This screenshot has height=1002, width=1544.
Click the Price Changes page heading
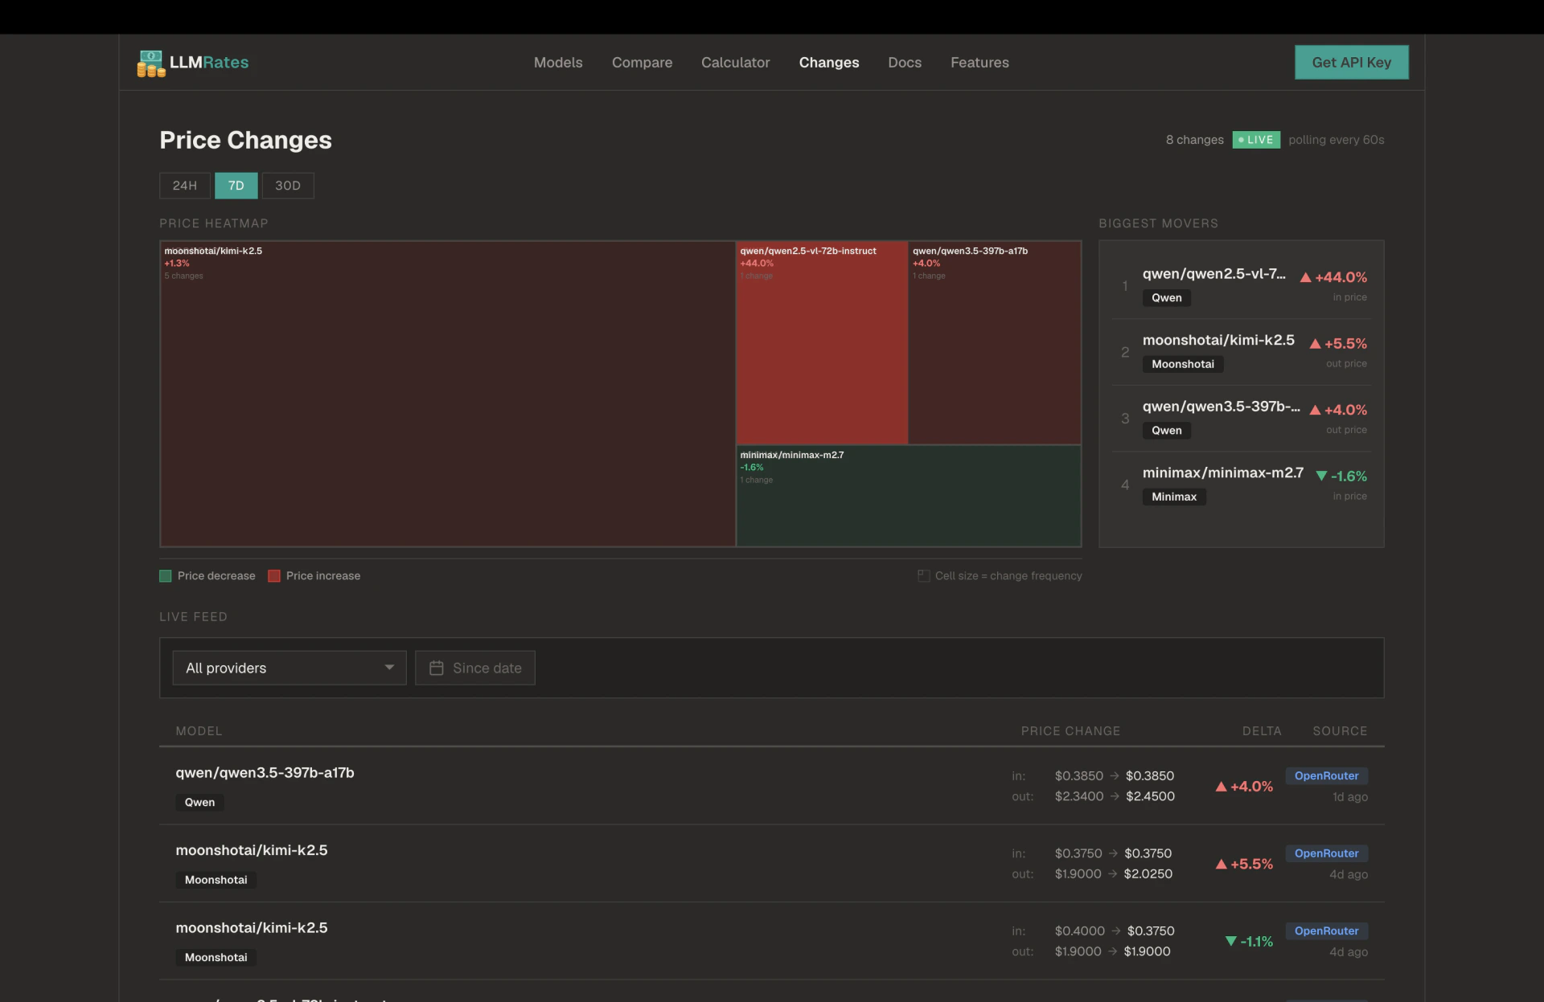(245, 140)
